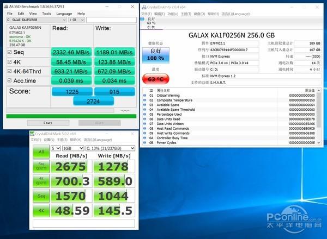Click the SMART list scroll-up arrow
327x239 pixels.
coord(318,90)
